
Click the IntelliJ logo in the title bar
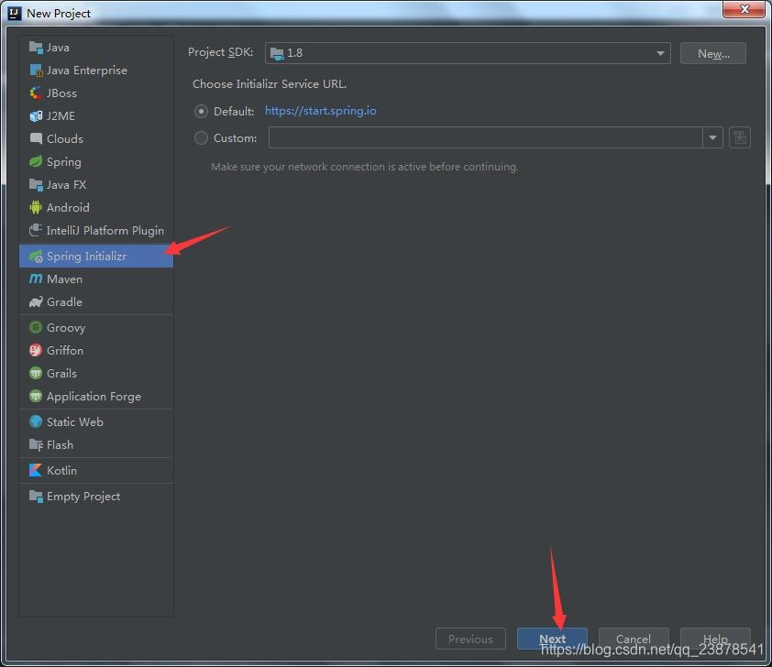click(15, 13)
